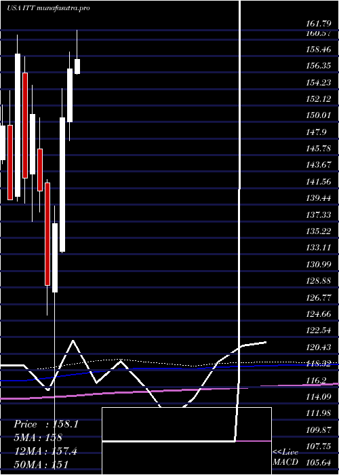Click the 150.01 price axis label
339x475 pixels.
(317, 115)
